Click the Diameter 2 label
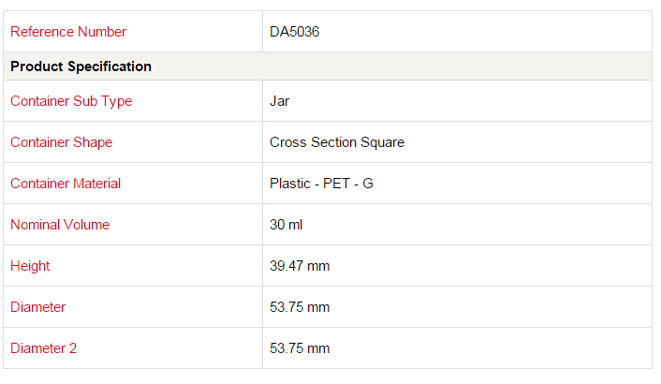The height and width of the screenshot is (384, 661). coord(43,348)
